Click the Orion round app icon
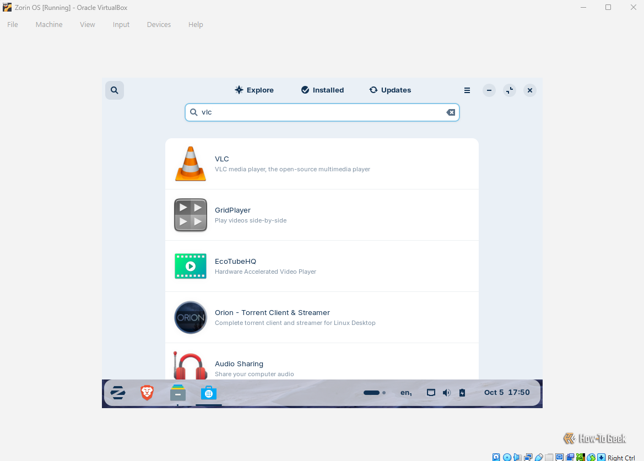Viewport: 644px width, 461px height. pos(191,317)
